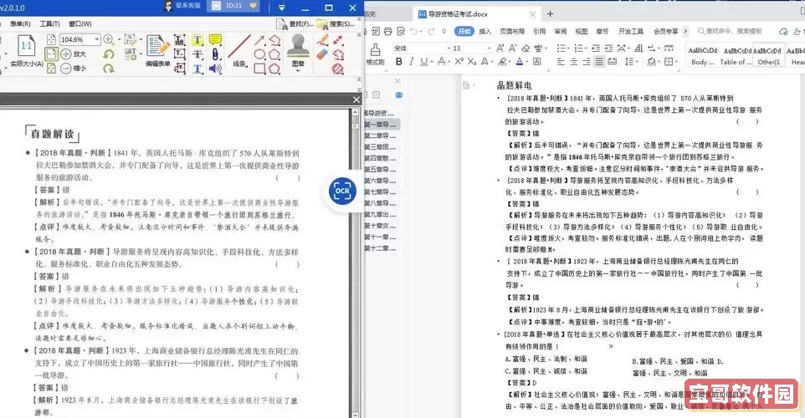Select the paperclip file attachment tool

(216, 54)
